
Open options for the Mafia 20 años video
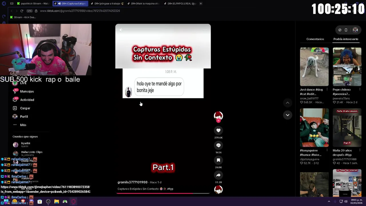[360, 150]
